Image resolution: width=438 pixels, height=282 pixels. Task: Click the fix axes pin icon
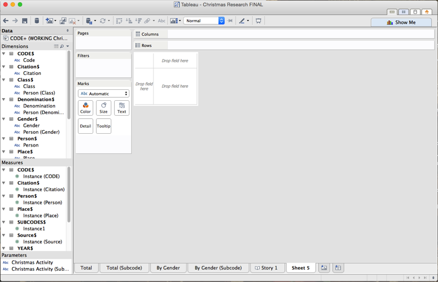(230, 21)
